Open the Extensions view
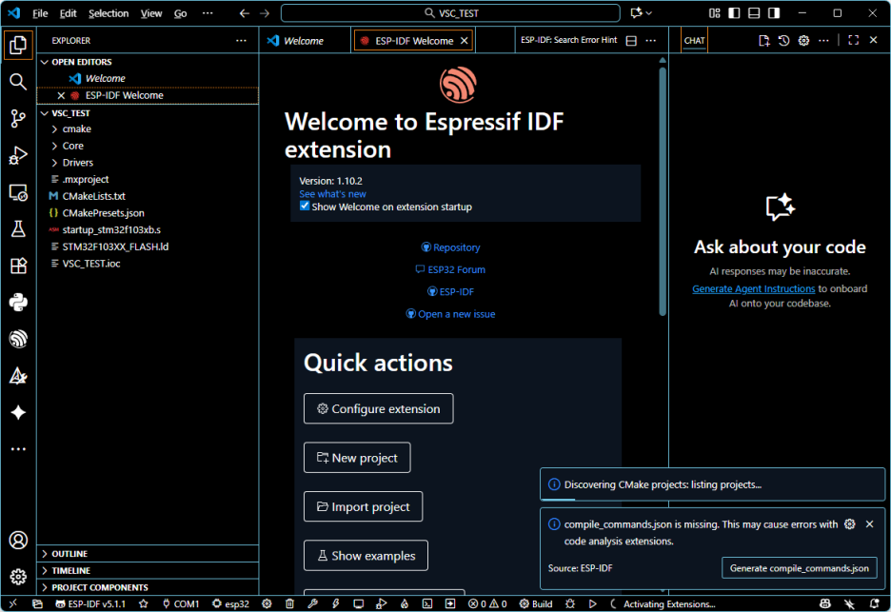 click(18, 266)
